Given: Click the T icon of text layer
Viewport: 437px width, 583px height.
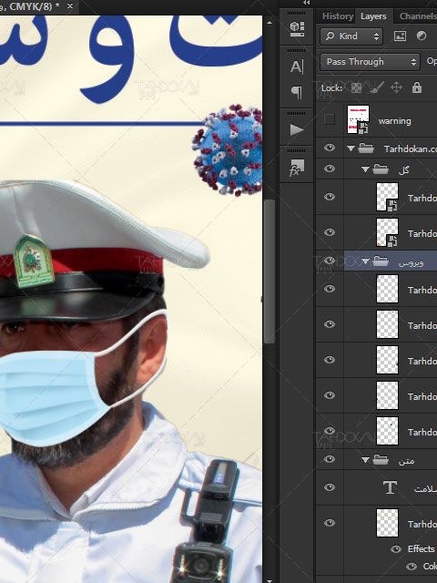Looking at the screenshot, I should coord(390,487).
